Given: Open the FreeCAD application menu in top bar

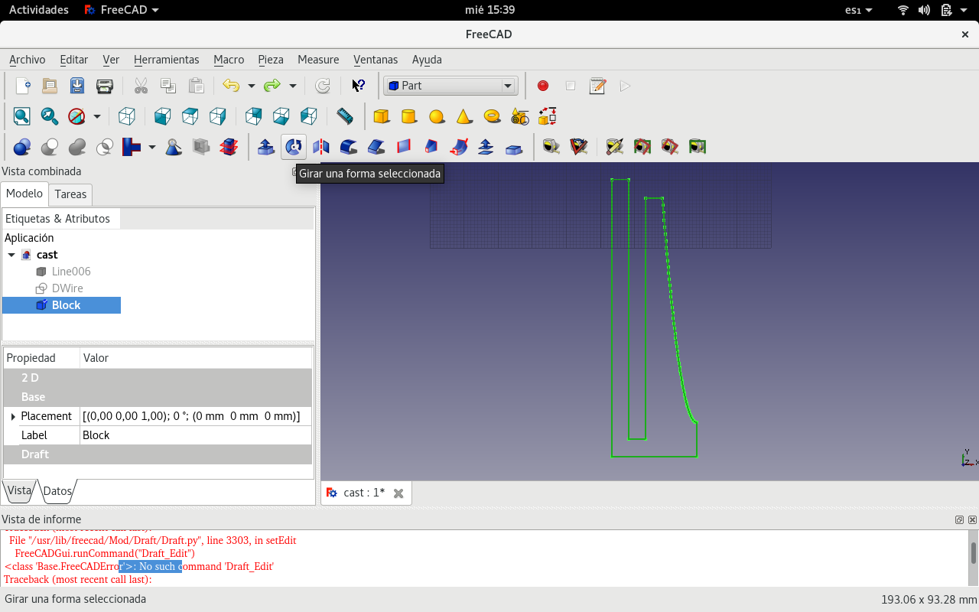Looking at the screenshot, I should (122, 10).
